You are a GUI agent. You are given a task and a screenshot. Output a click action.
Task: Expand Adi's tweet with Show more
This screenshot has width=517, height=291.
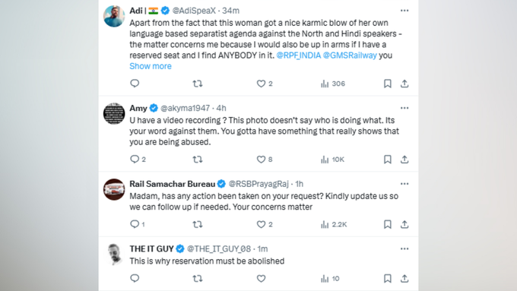tap(151, 66)
